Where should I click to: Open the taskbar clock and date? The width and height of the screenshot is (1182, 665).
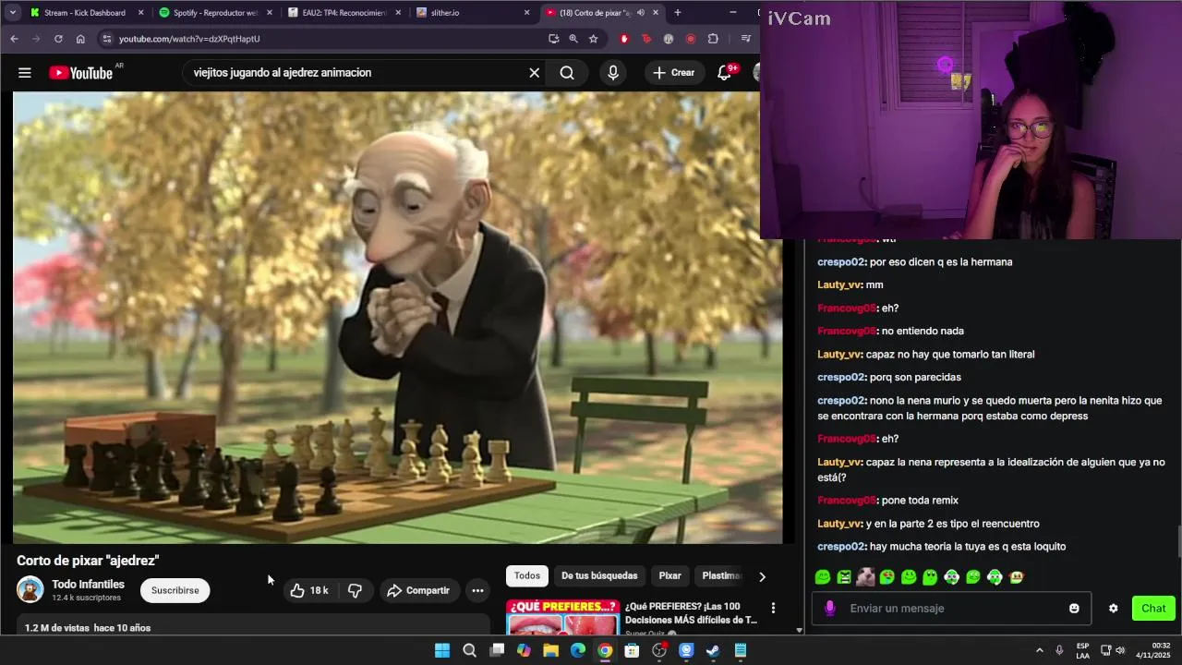pos(1153,650)
